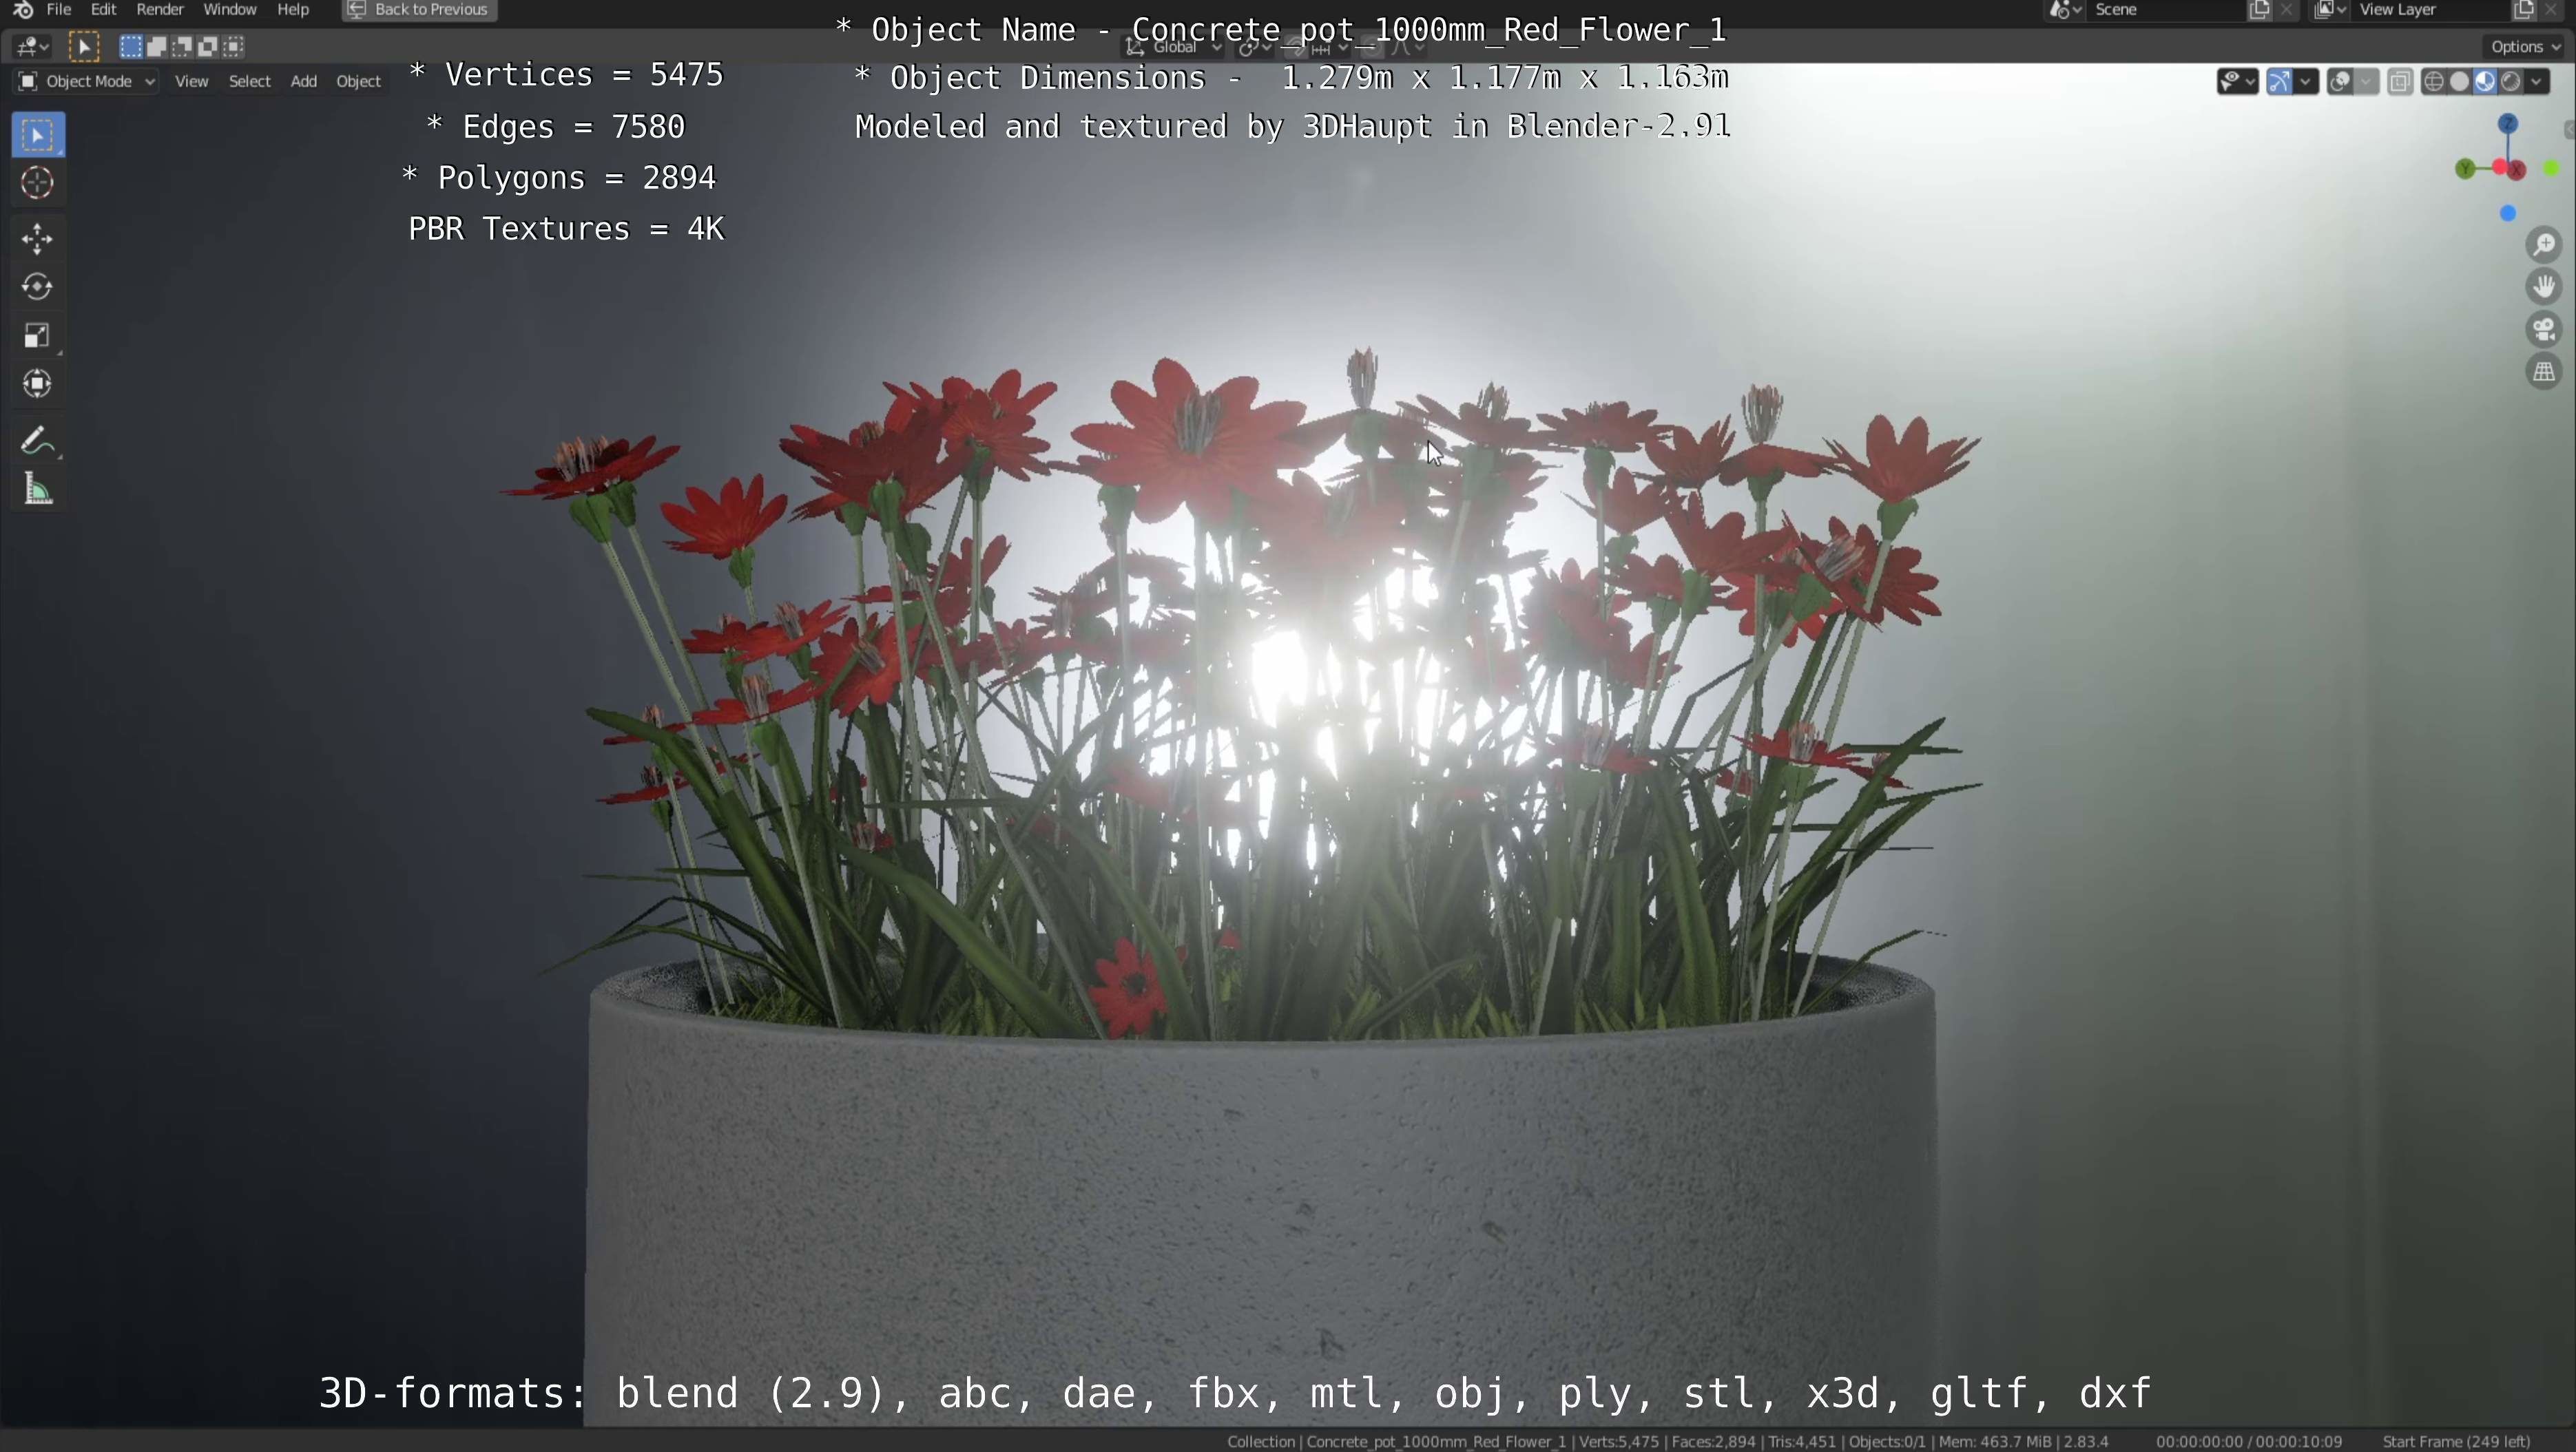Screen dimensions: 2576x1452
Task: Open the File menu
Action: click(59, 10)
